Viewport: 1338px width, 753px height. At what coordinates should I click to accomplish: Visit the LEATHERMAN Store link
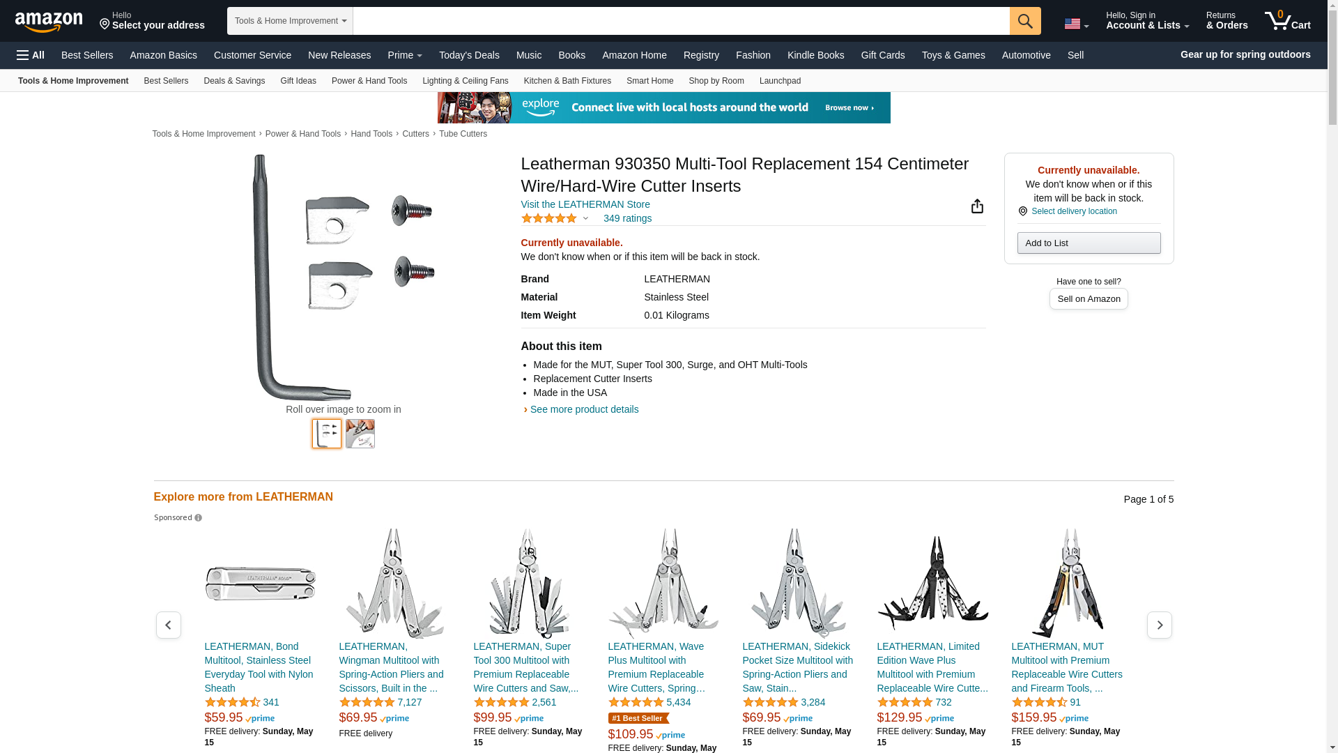click(585, 204)
